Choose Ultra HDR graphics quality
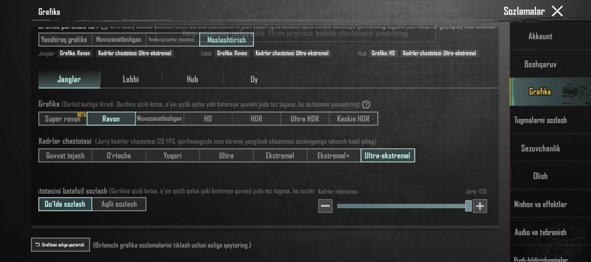The height and width of the screenshot is (262, 591). 304,119
